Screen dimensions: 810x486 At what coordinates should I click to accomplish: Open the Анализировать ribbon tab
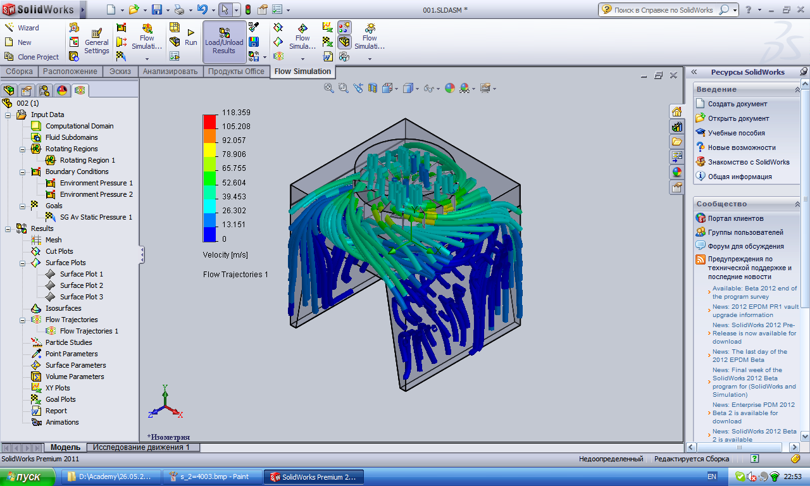tap(170, 72)
